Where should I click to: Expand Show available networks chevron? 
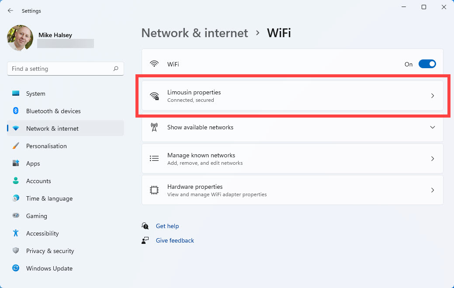pyautogui.click(x=433, y=127)
